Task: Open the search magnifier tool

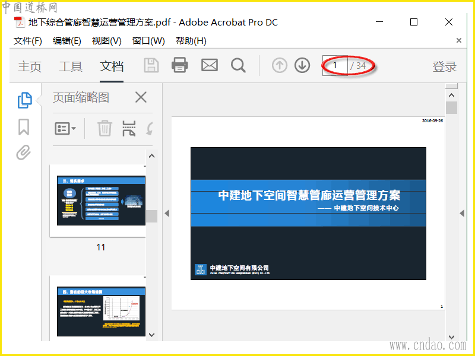Action: tap(238, 65)
